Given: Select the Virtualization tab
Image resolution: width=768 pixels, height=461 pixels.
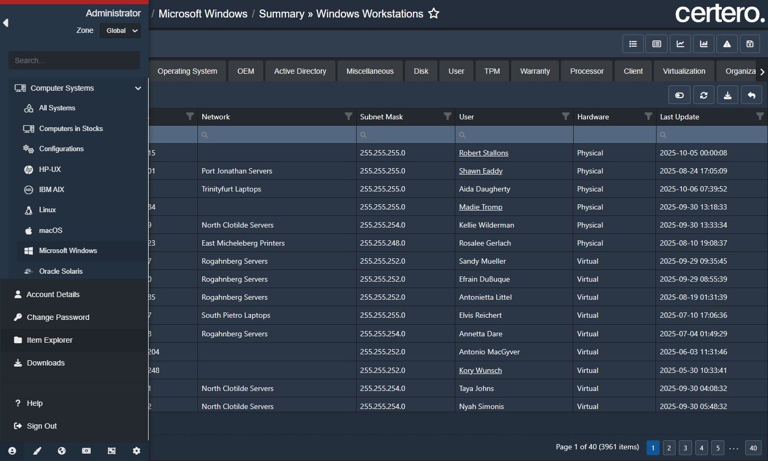Looking at the screenshot, I should [684, 71].
